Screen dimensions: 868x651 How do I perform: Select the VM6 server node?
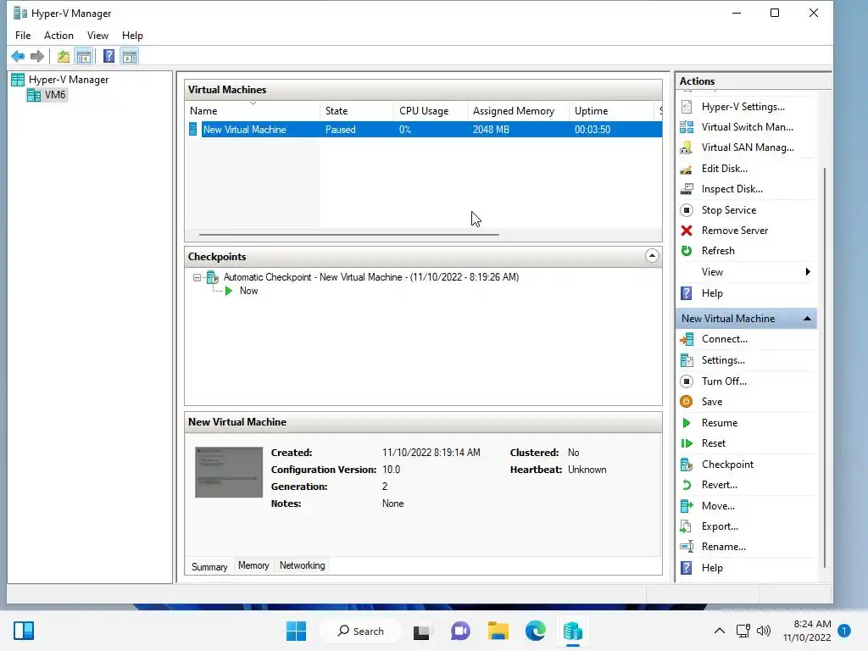tap(55, 95)
